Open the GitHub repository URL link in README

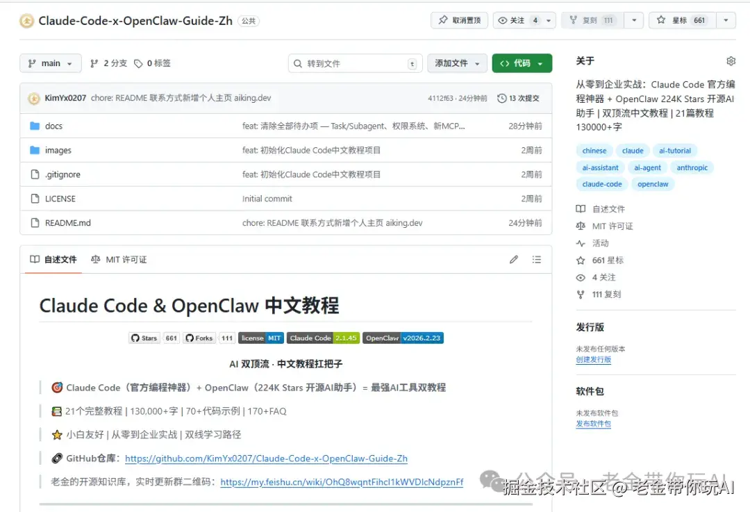(266, 459)
